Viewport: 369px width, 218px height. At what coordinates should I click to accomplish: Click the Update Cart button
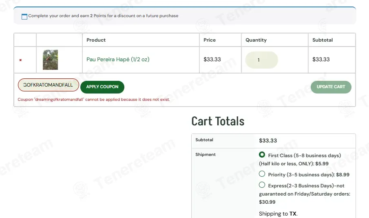pyautogui.click(x=331, y=87)
